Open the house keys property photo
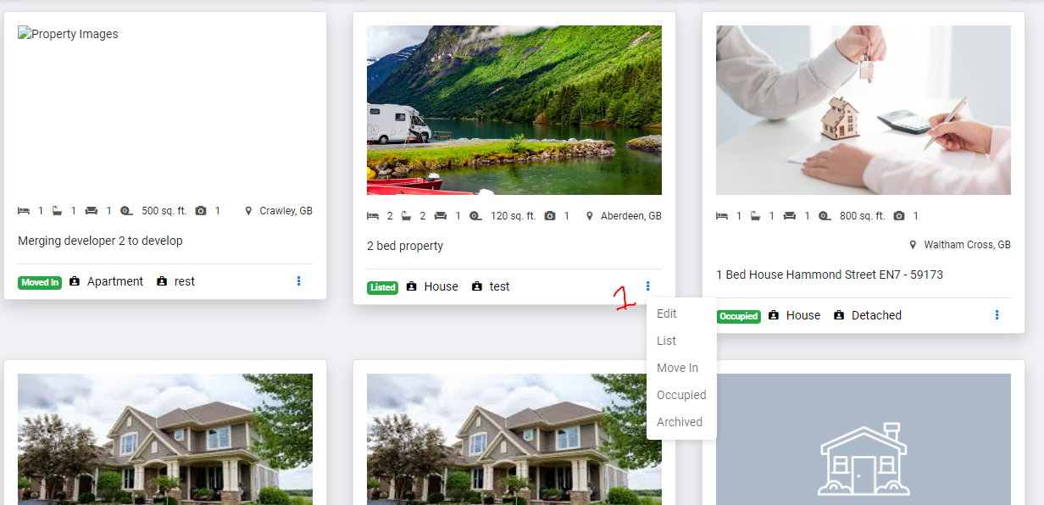Viewport: 1044px width, 505px height. pyautogui.click(x=864, y=110)
